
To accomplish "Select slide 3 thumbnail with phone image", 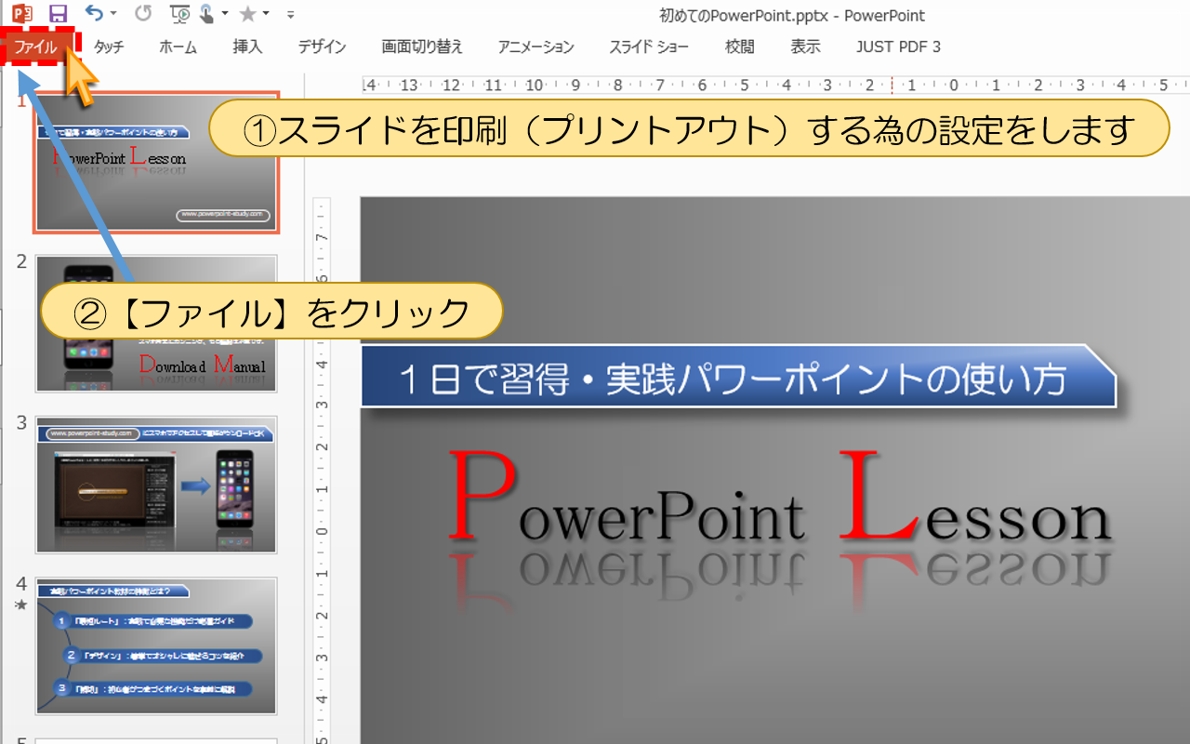I will point(156,485).
